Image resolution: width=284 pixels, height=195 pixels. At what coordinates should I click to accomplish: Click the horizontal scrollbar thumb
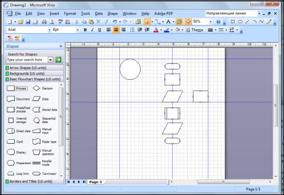click(x=223, y=182)
